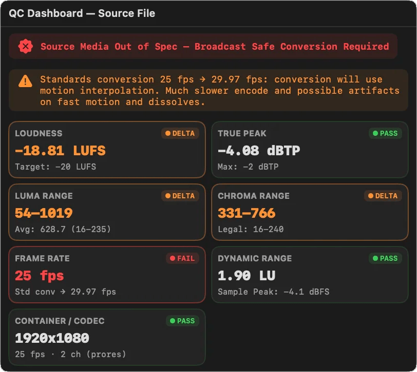Click the '54–1019' luma value
This screenshot has width=417, height=372.
coord(44,213)
